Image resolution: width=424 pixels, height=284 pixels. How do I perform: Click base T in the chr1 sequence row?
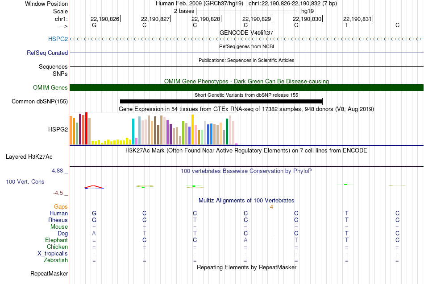click(x=347, y=25)
